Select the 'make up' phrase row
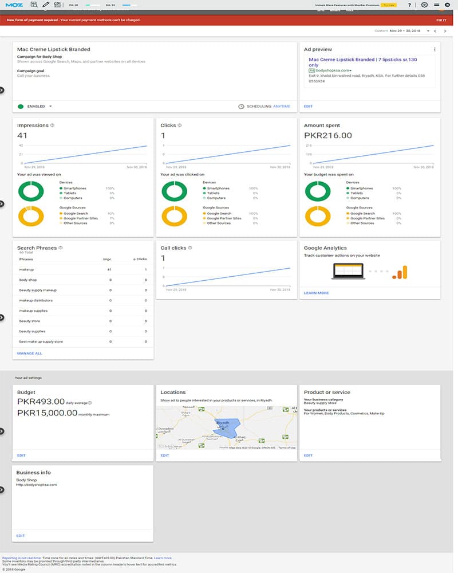The width and height of the screenshot is (458, 573). [x=83, y=269]
